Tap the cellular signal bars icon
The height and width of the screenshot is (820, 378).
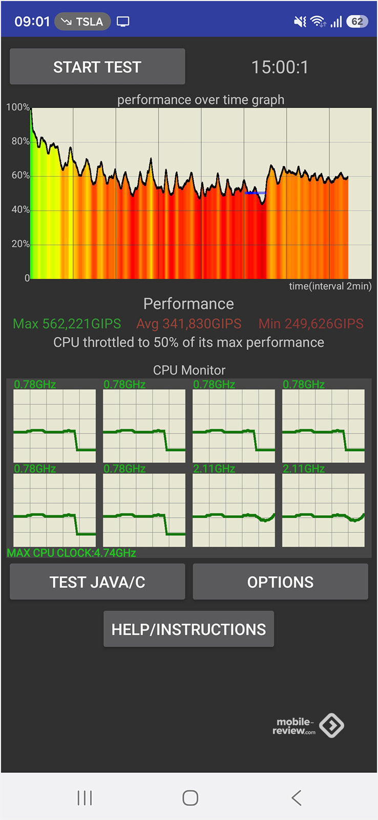point(336,22)
